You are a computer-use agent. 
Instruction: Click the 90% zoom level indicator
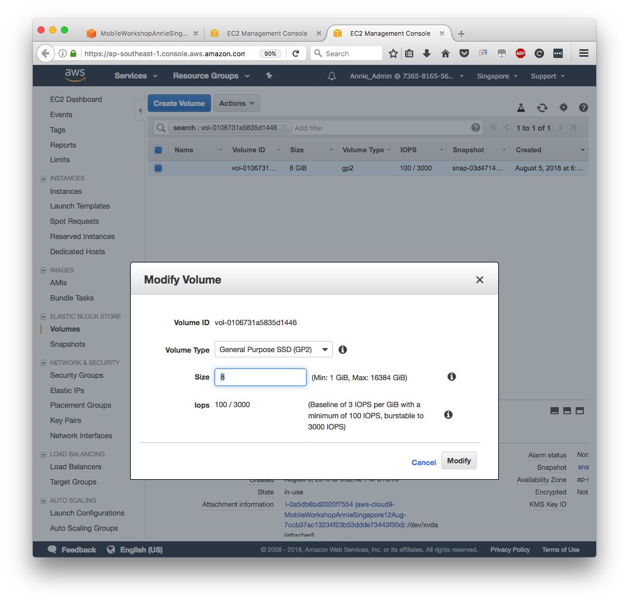(270, 53)
